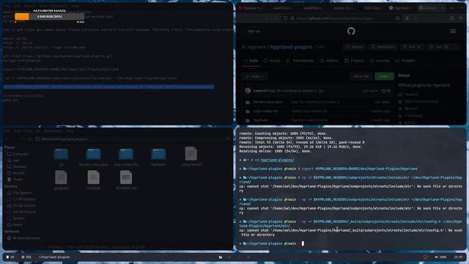Open csgo-vulkan-fix folder in file manager

click(126, 157)
